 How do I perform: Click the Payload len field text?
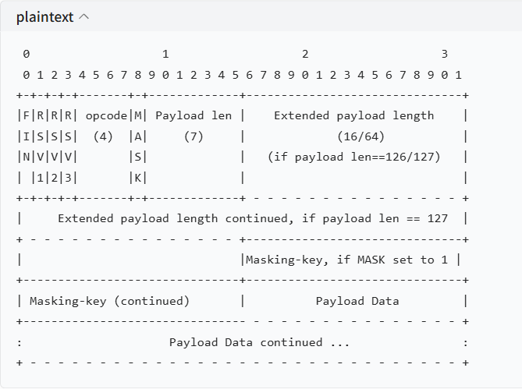[194, 115]
